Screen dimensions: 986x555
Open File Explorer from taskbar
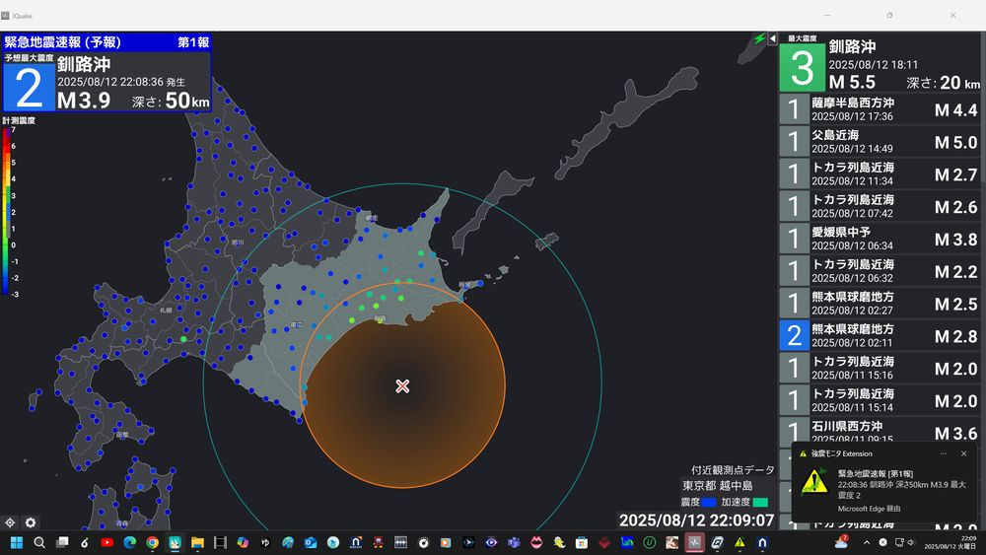tap(197, 542)
